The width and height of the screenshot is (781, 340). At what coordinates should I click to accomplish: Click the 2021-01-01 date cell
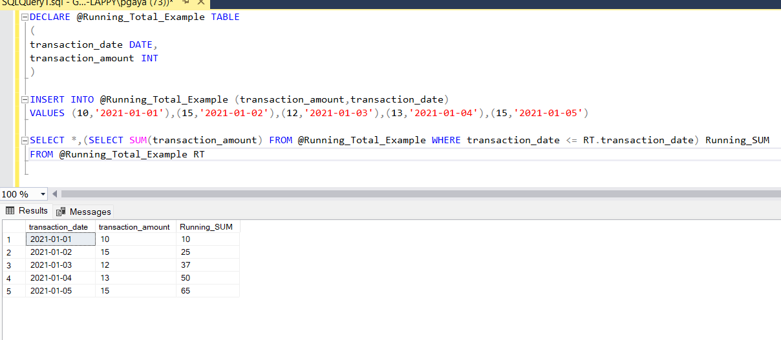coord(60,239)
